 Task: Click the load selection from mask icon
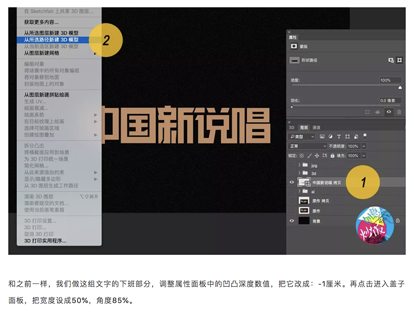(x=367, y=112)
